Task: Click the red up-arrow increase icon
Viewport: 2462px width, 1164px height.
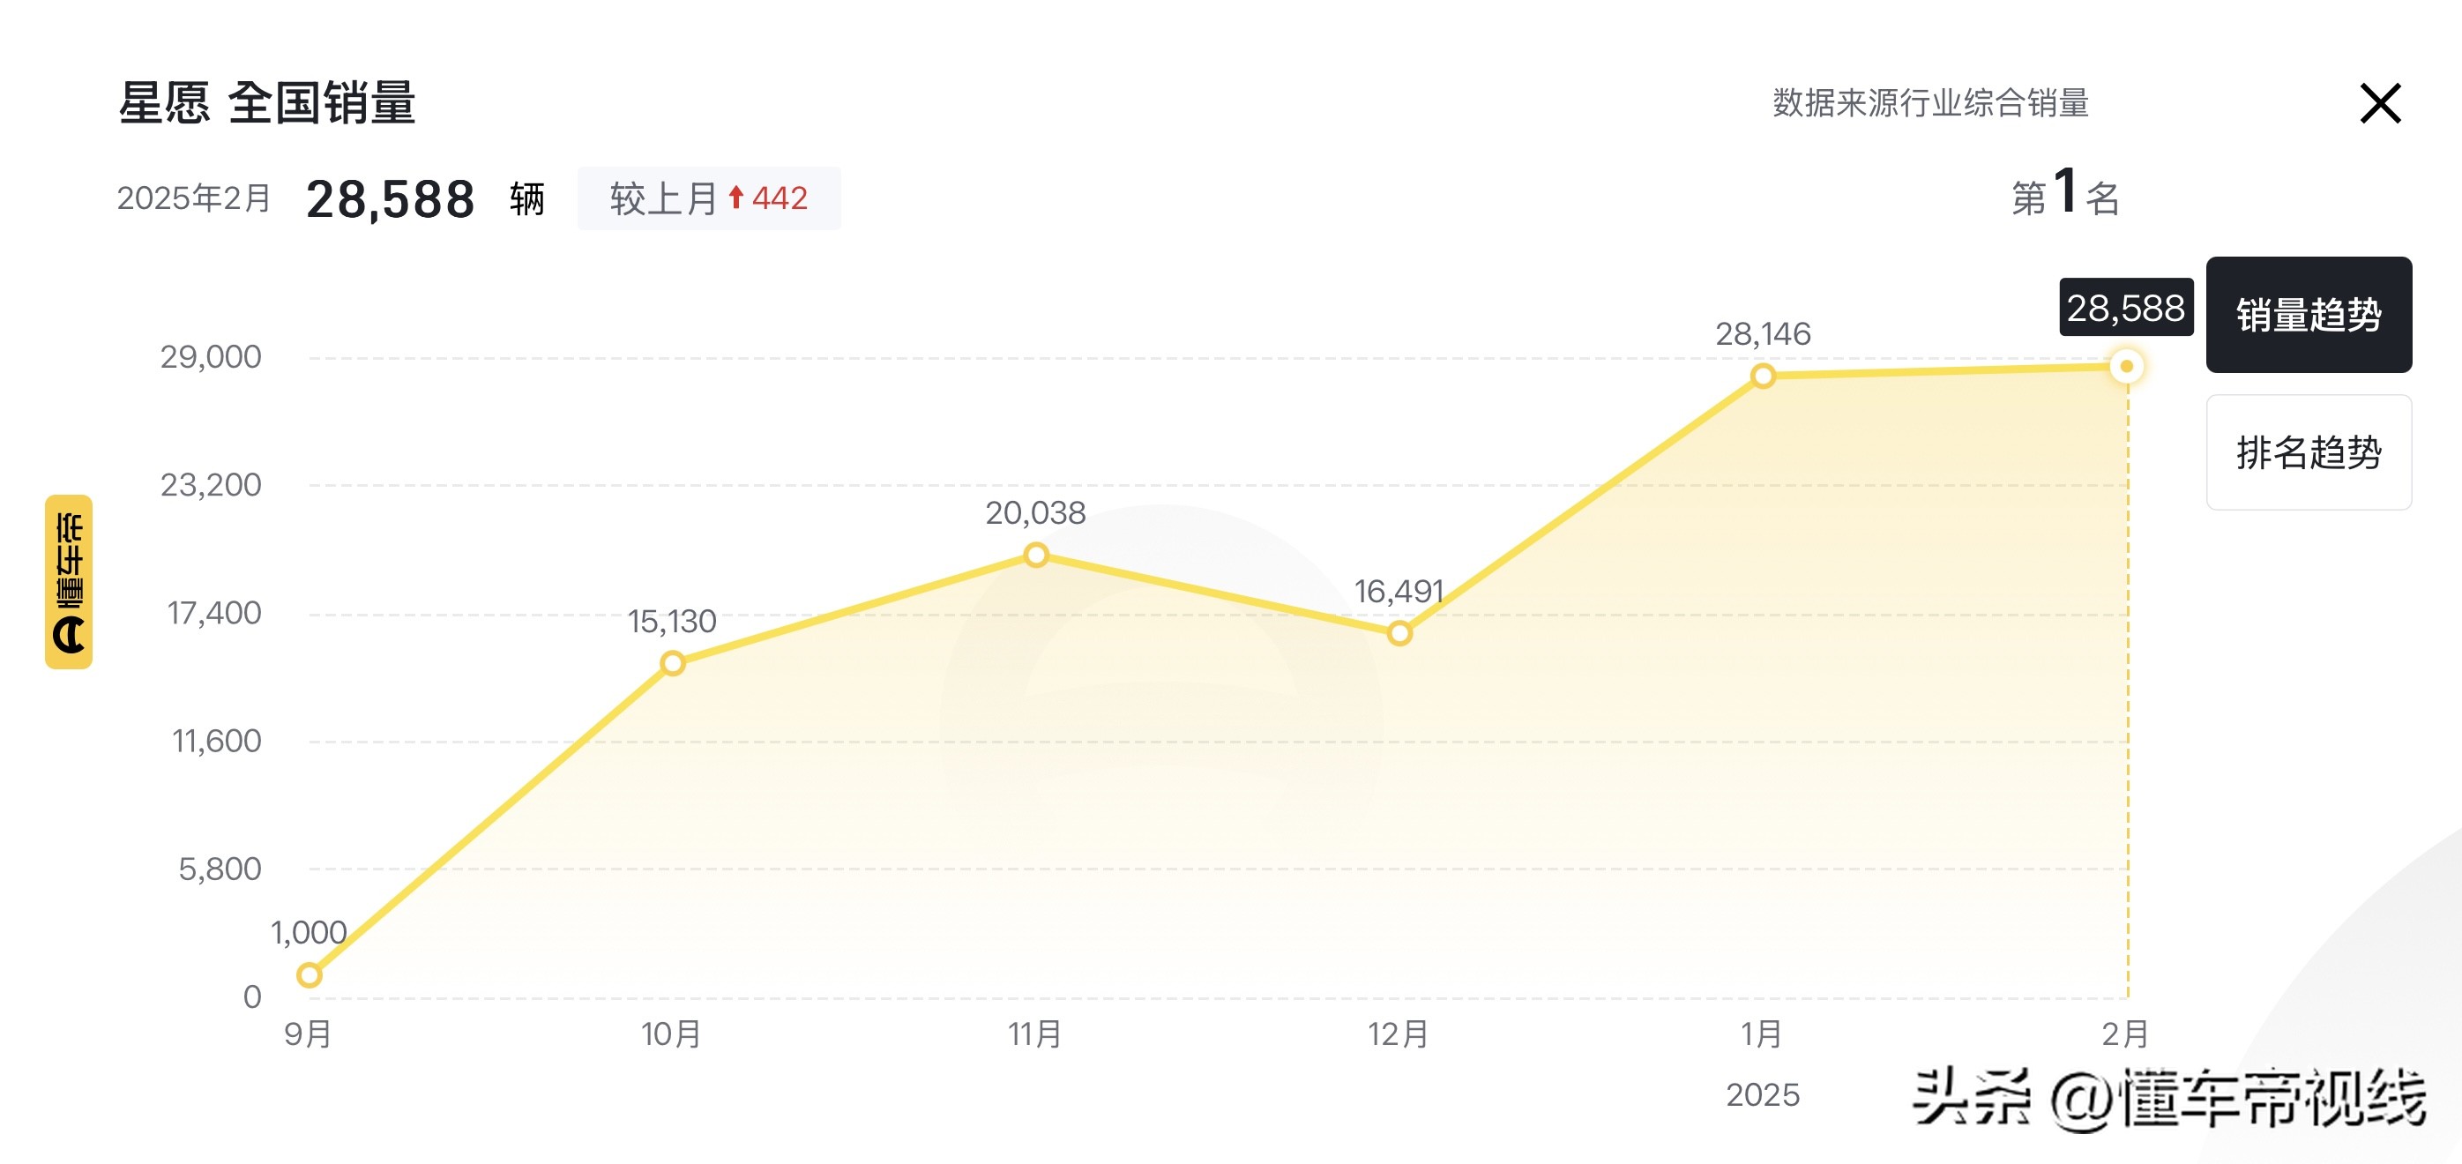Action: [736, 198]
